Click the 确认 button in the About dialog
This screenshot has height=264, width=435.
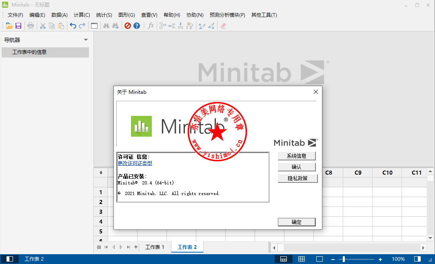click(297, 167)
